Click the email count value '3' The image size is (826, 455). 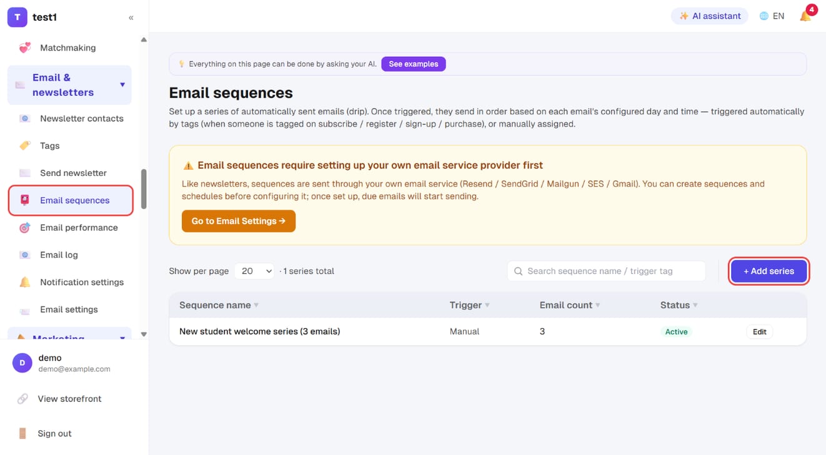point(542,331)
